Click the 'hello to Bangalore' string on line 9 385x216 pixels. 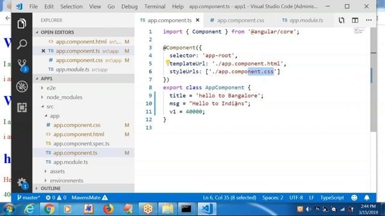click(x=228, y=95)
